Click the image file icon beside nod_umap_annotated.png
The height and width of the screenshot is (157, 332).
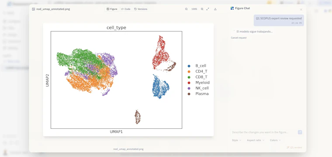34,9
